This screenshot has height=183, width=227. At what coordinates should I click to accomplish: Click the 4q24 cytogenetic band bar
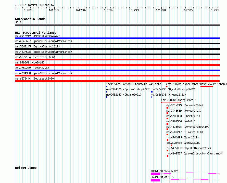(117, 25)
